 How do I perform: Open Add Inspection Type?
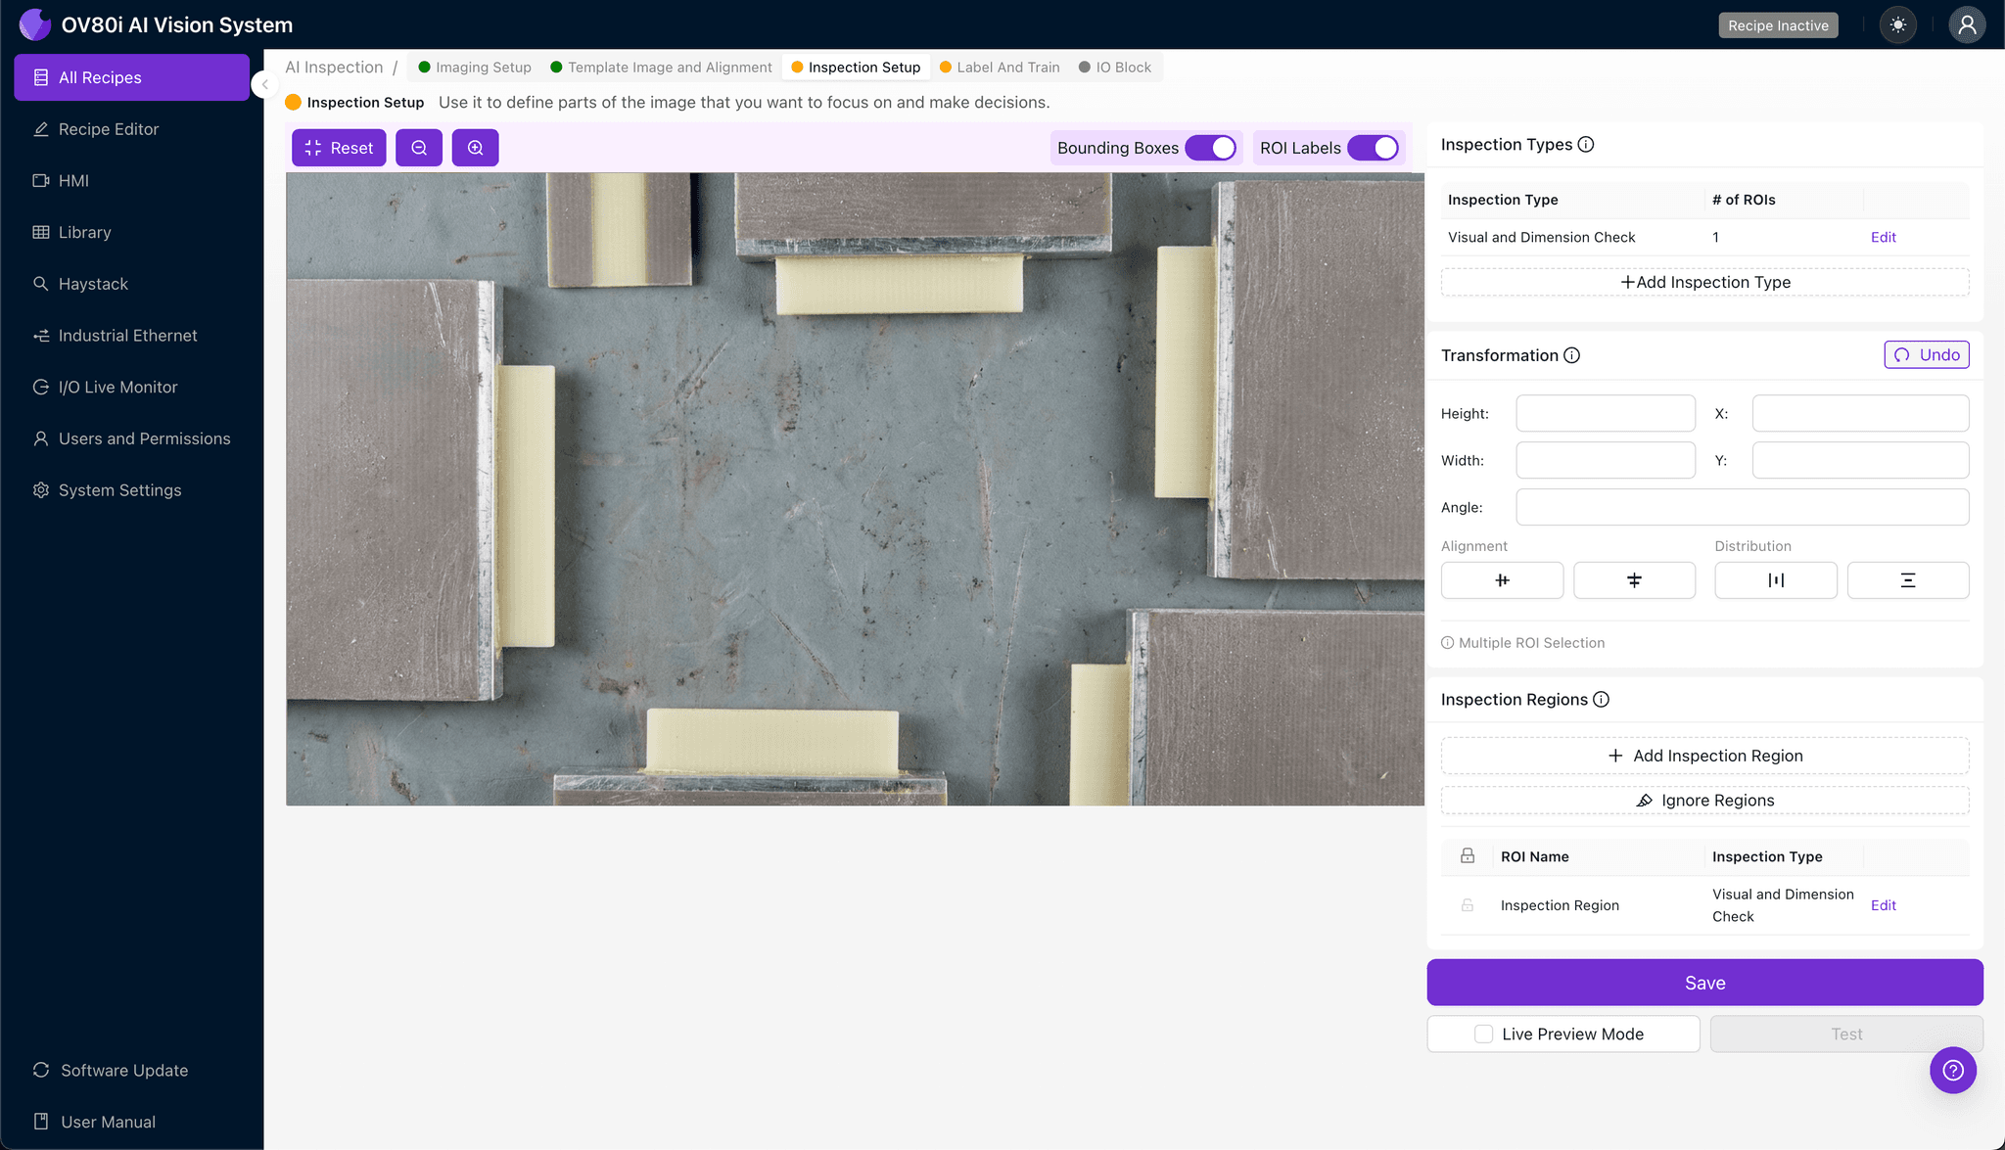point(1704,282)
